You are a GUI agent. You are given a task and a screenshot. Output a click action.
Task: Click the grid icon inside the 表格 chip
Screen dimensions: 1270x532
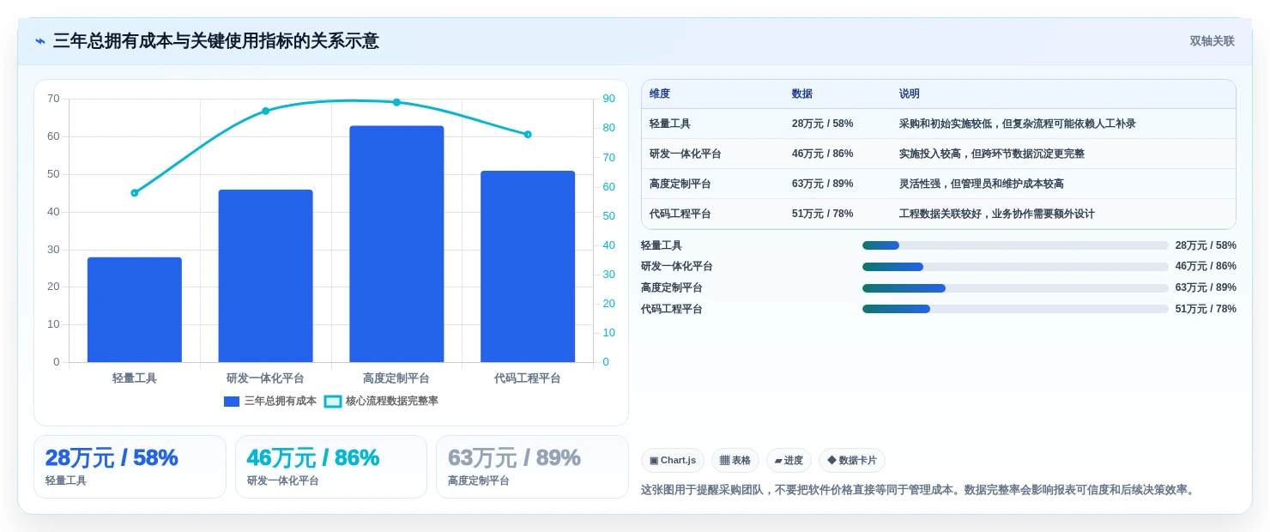pos(724,461)
